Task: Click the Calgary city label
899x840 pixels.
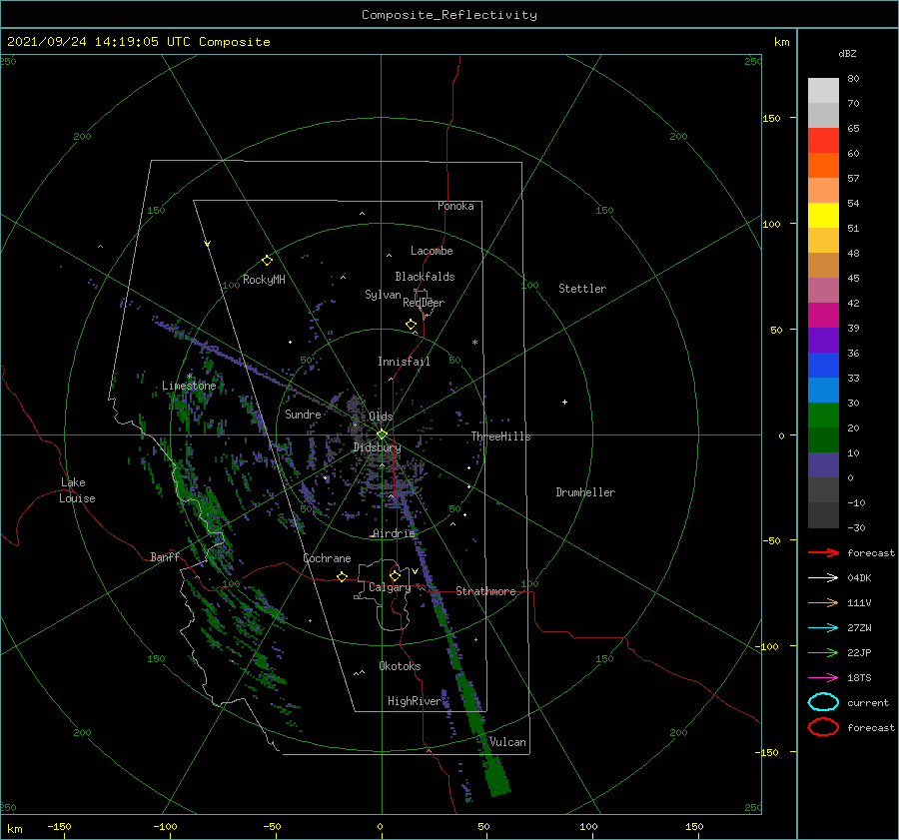Action: [x=390, y=587]
